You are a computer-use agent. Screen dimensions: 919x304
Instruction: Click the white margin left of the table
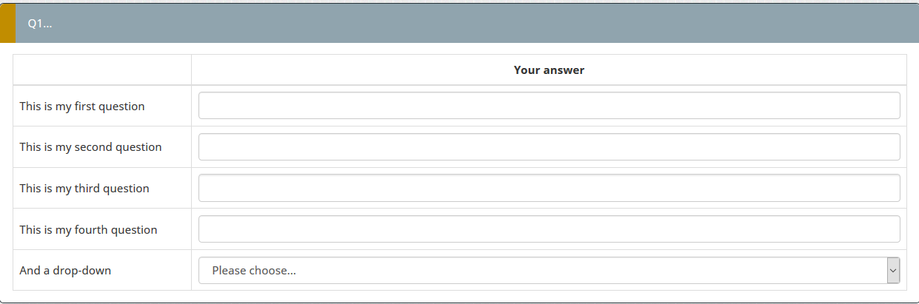7,170
